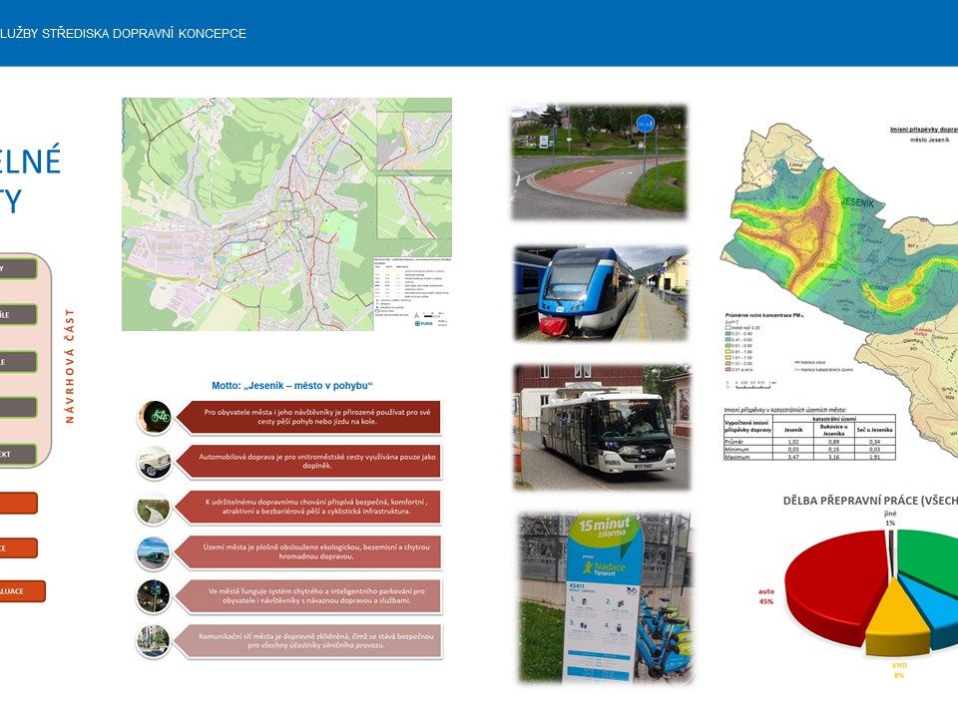Click the bus public transport circle icon
The width and height of the screenshot is (958, 718).
(154, 553)
